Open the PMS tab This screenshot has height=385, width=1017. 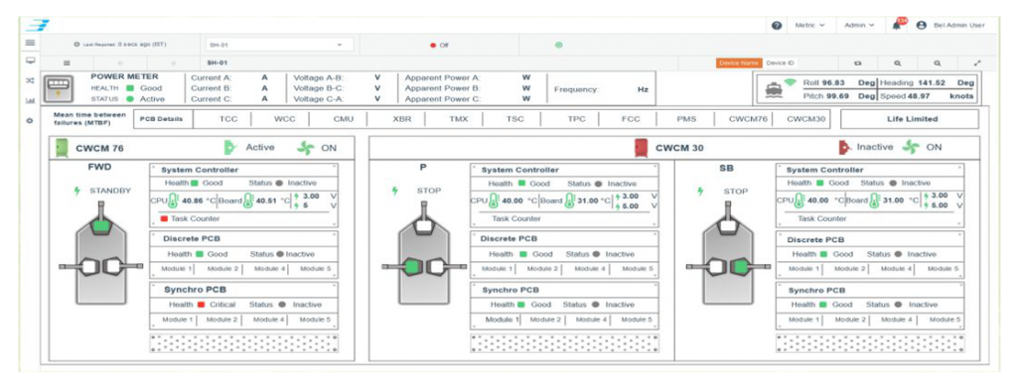tap(686, 119)
